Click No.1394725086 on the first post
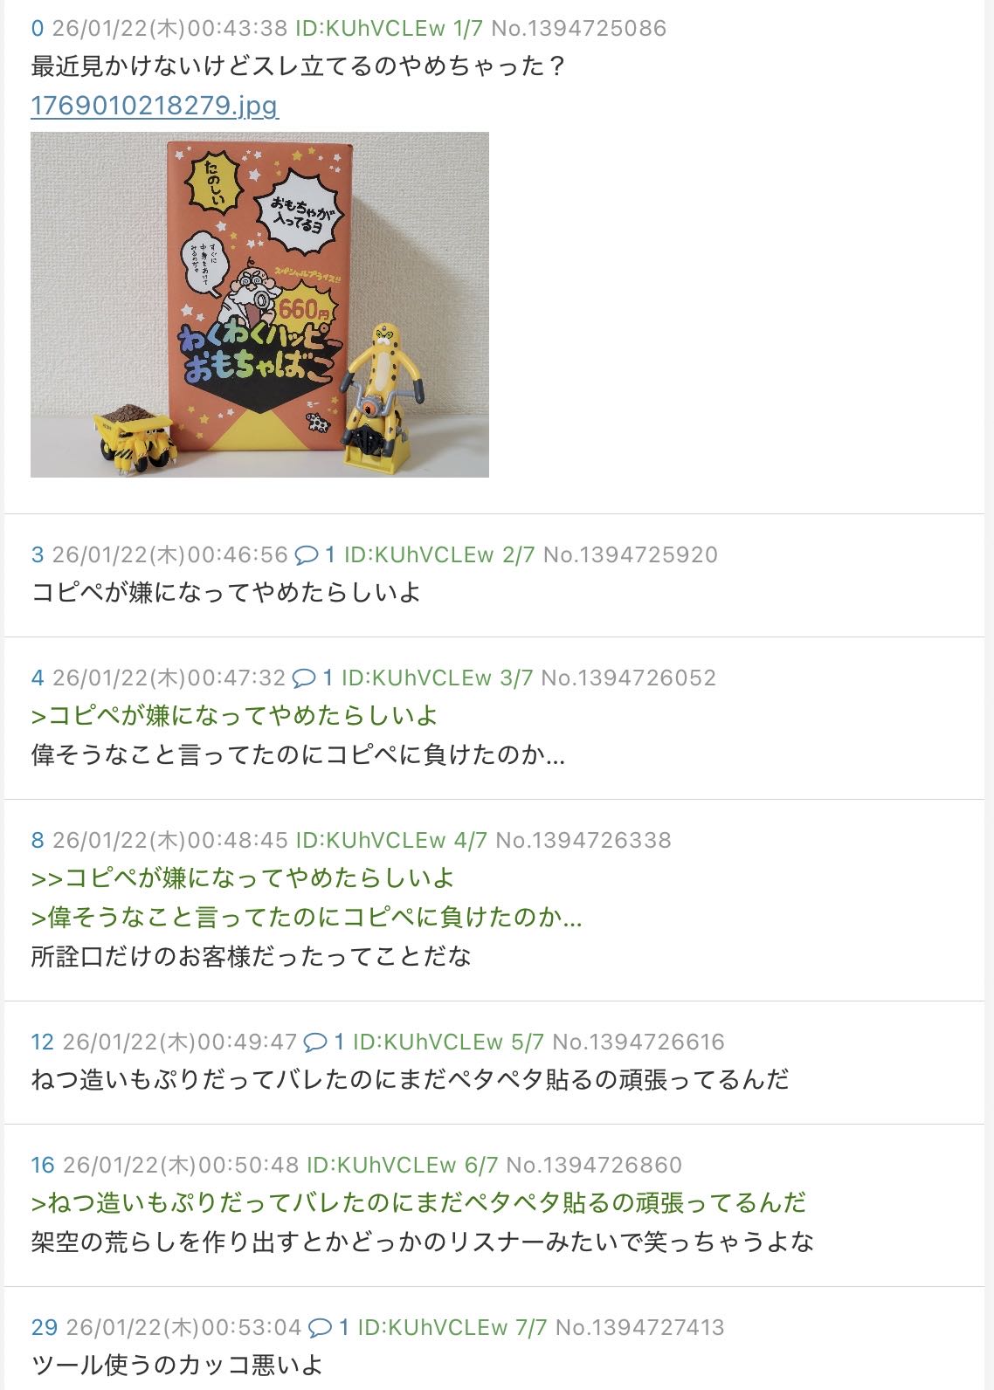This screenshot has width=994, height=1390. click(x=578, y=28)
